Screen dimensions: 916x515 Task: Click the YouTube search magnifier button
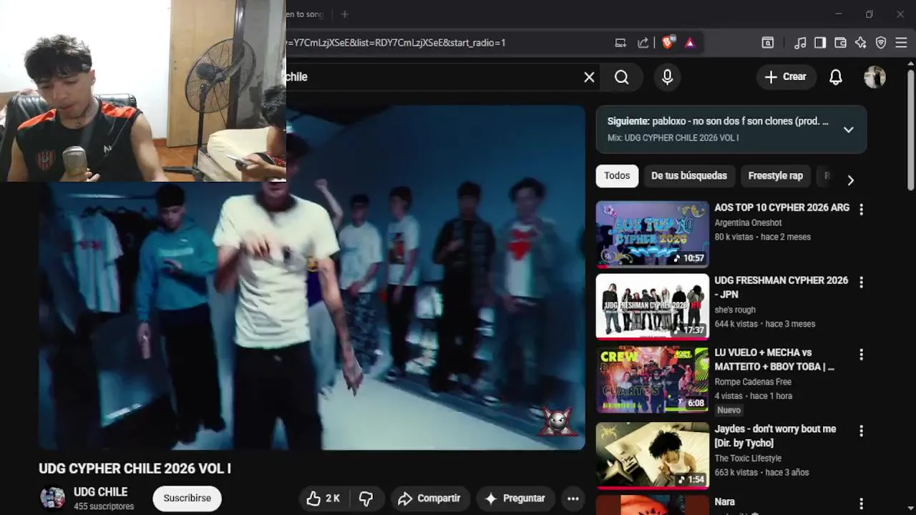coord(622,77)
